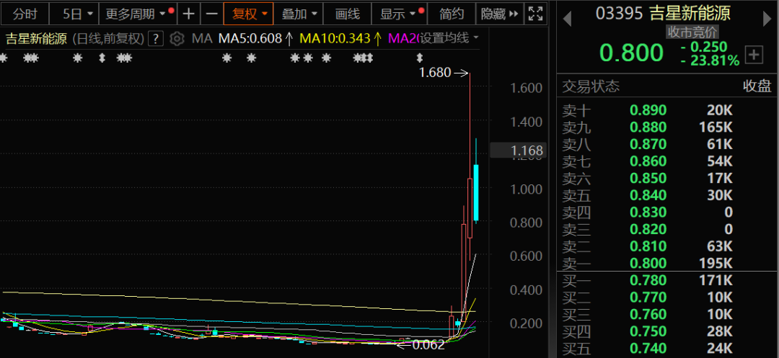
Task: Select the 买四 0.750 order row
Action: pos(667,331)
